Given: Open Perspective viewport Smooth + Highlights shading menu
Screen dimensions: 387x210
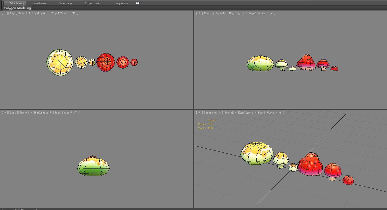Looking at the screenshot, I should [254, 112].
